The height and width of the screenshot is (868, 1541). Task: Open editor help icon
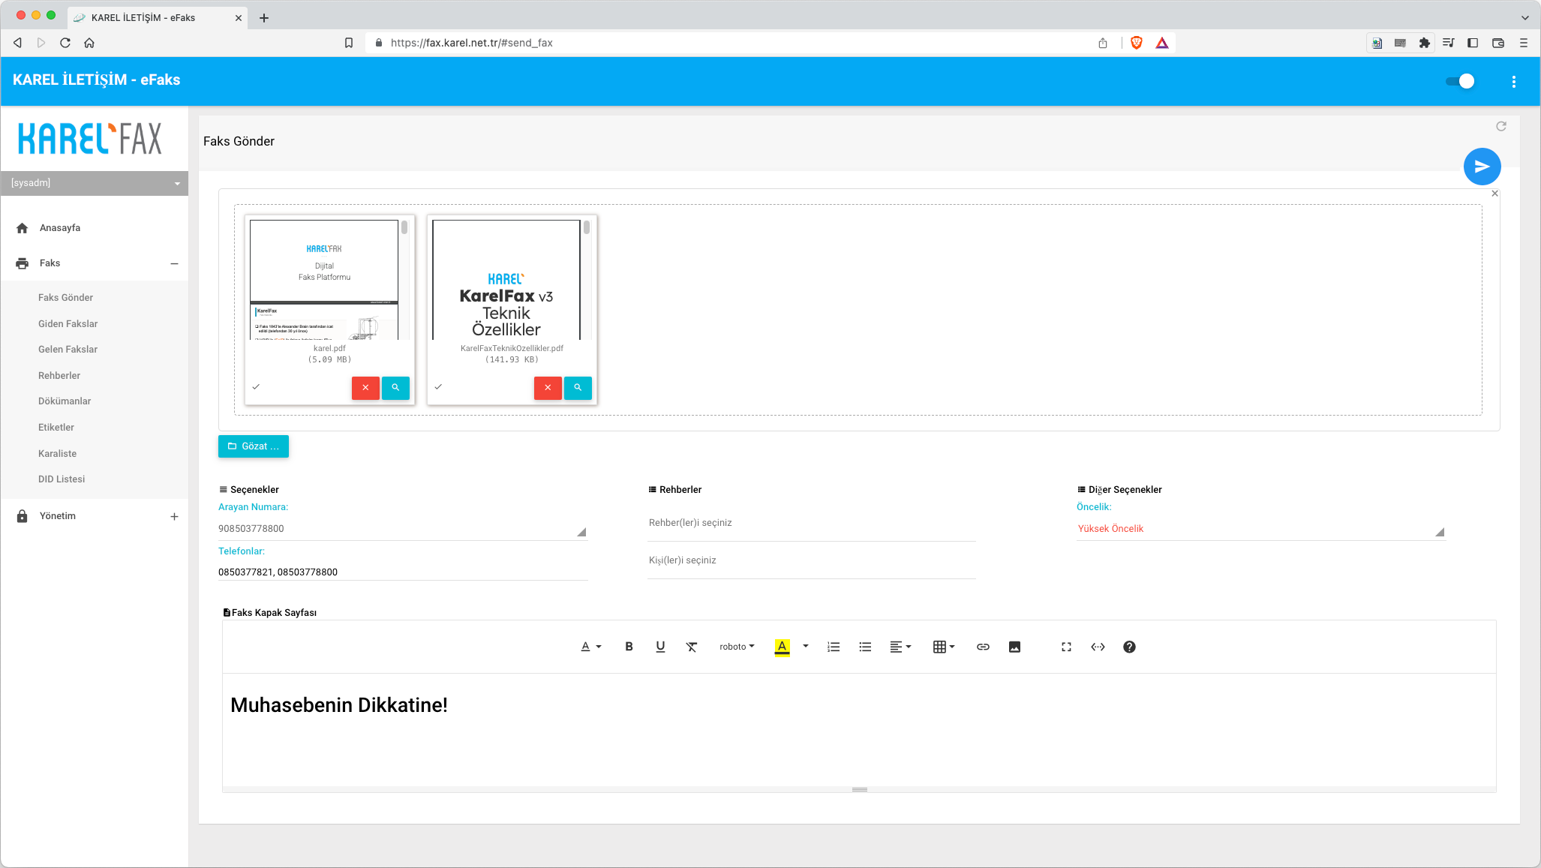[1129, 647]
